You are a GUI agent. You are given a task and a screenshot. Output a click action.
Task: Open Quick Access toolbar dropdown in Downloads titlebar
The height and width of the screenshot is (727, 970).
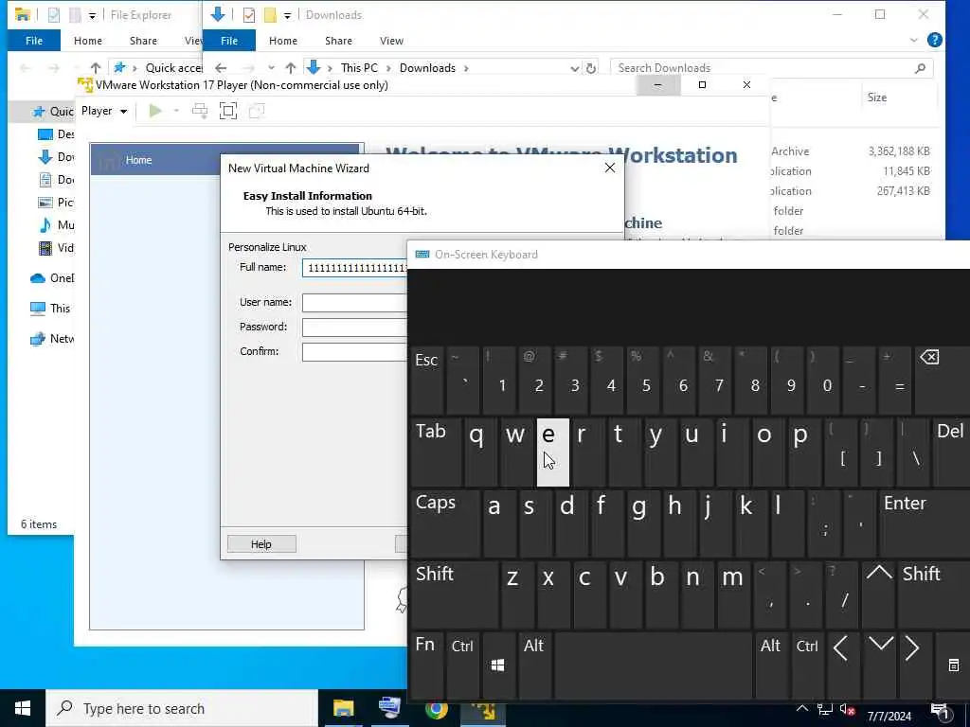pyautogui.click(x=288, y=15)
